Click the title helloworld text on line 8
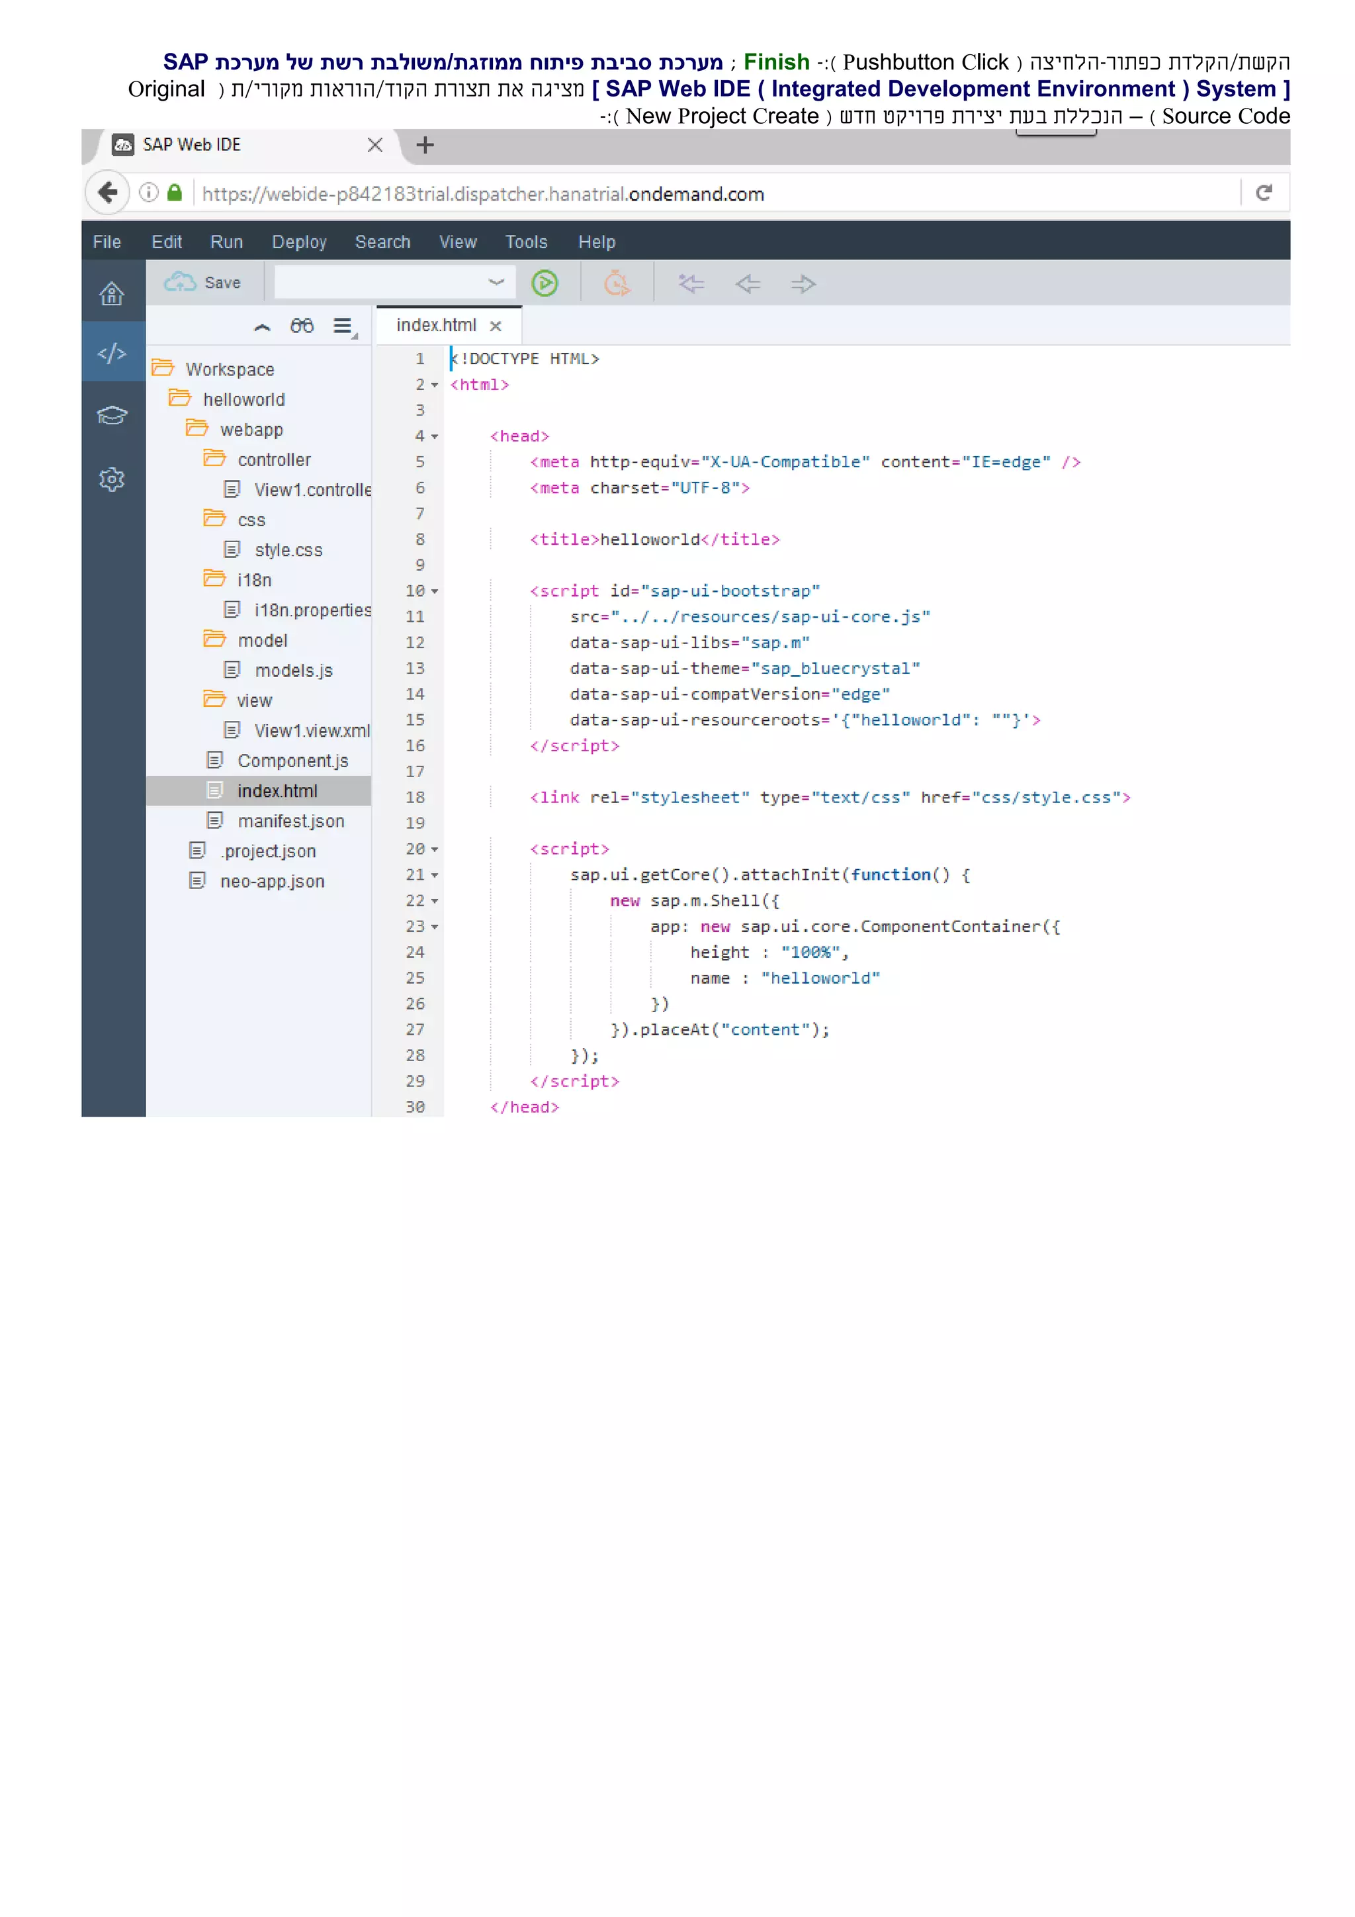Image resolution: width=1355 pixels, height=1917 pixels. click(650, 539)
